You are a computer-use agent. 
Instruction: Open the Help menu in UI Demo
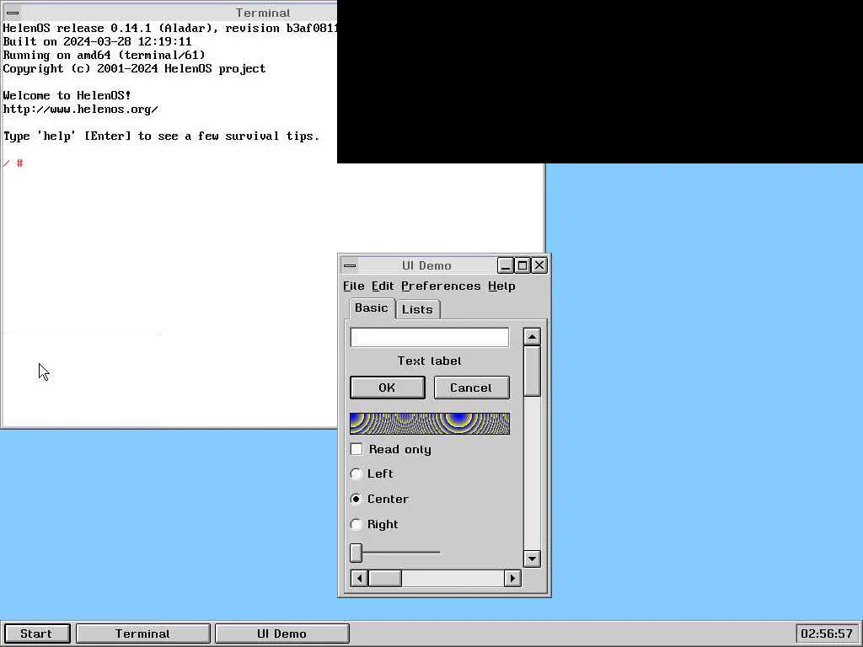click(x=501, y=286)
